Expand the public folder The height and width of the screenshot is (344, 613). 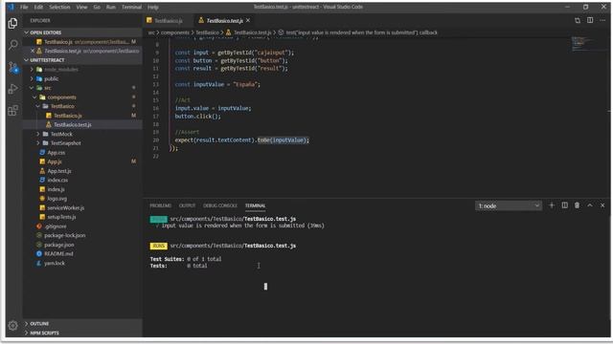click(x=82, y=78)
